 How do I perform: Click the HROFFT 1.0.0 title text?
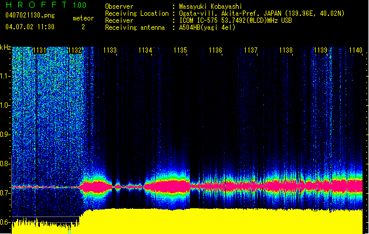point(46,5)
